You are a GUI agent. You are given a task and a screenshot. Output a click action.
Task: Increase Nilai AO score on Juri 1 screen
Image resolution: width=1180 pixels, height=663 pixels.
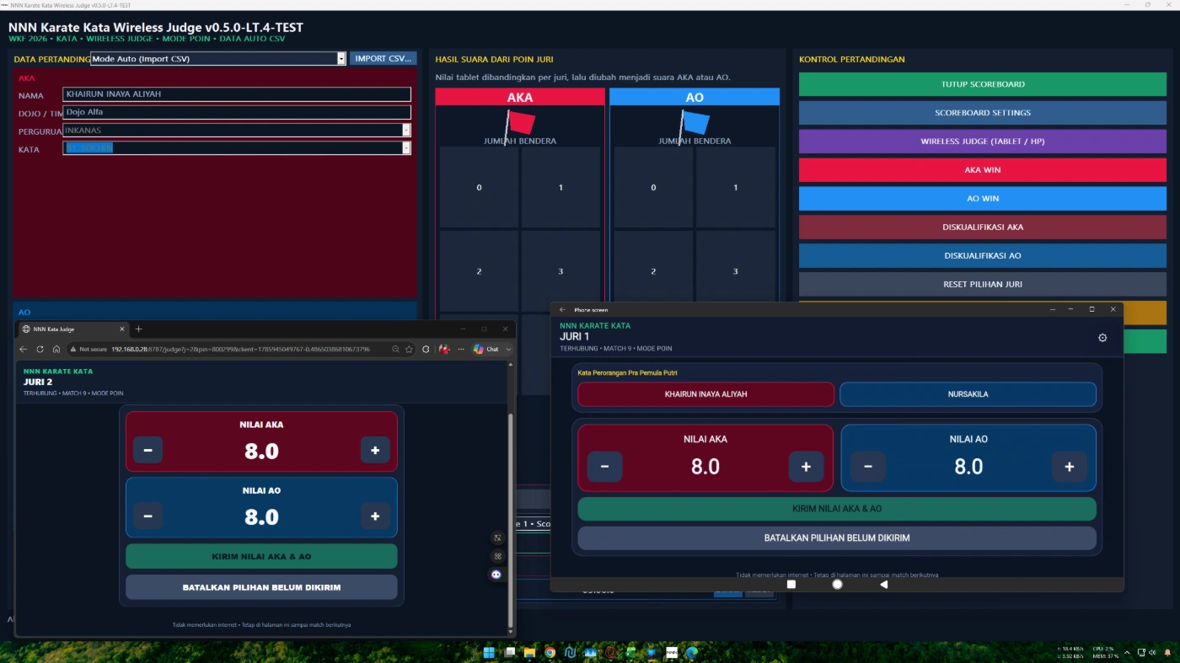click(x=1070, y=466)
